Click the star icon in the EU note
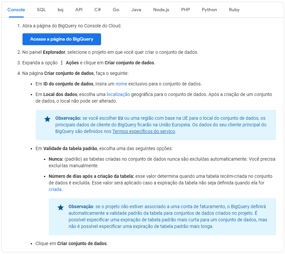Screen dimensions: 285x254 [x=48, y=119]
